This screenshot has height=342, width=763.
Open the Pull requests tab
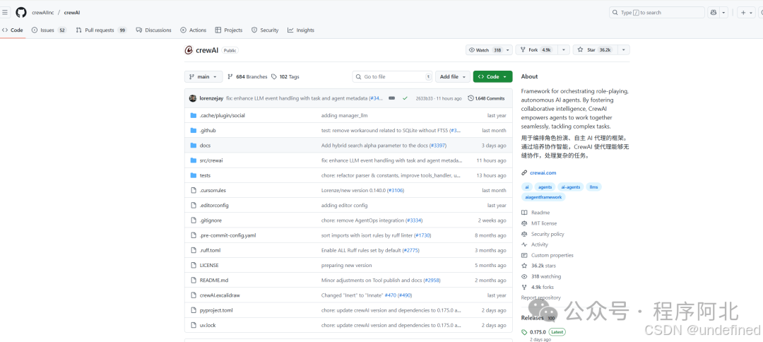pos(101,30)
